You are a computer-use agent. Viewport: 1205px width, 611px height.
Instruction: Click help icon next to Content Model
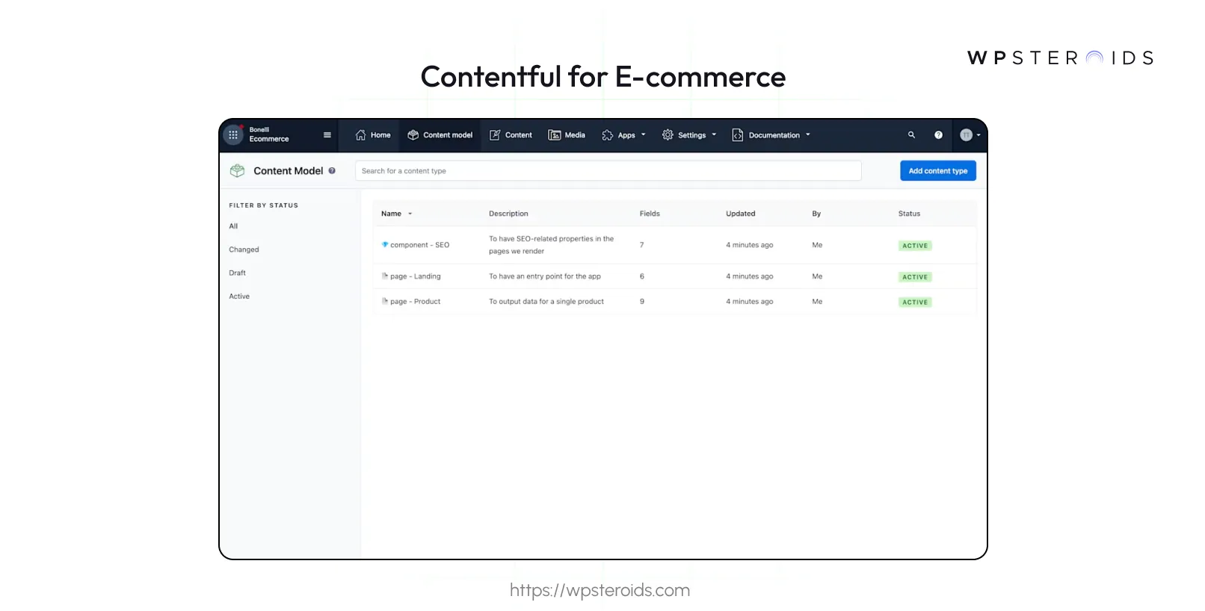(332, 170)
